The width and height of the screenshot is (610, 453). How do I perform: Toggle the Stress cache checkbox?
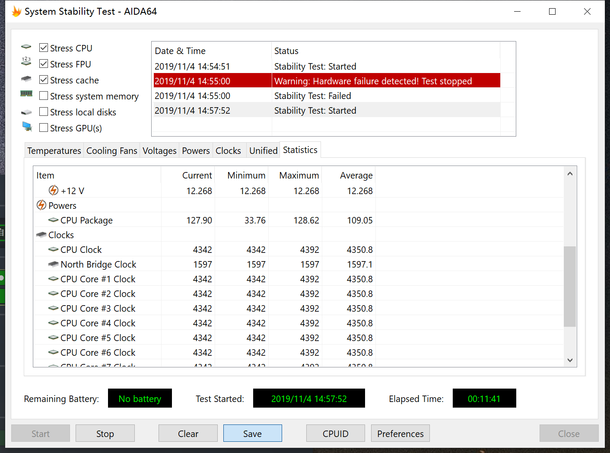pyautogui.click(x=44, y=80)
